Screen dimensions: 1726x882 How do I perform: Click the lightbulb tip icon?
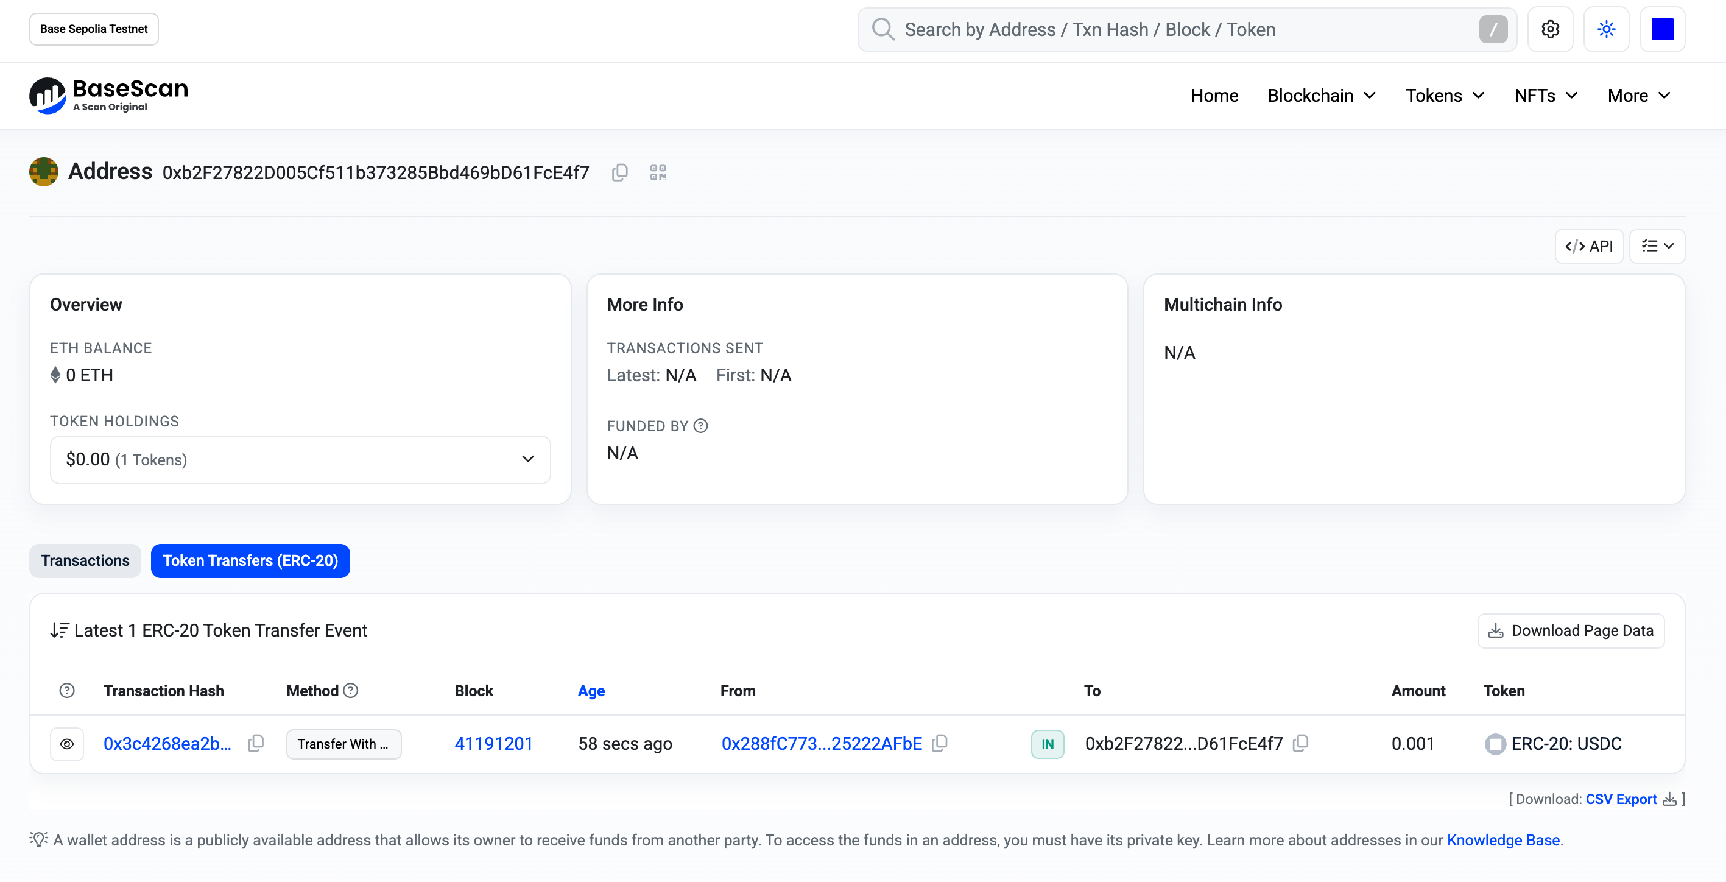point(38,839)
